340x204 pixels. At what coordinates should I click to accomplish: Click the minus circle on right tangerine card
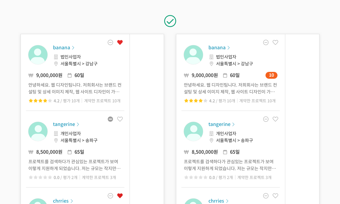point(266,119)
